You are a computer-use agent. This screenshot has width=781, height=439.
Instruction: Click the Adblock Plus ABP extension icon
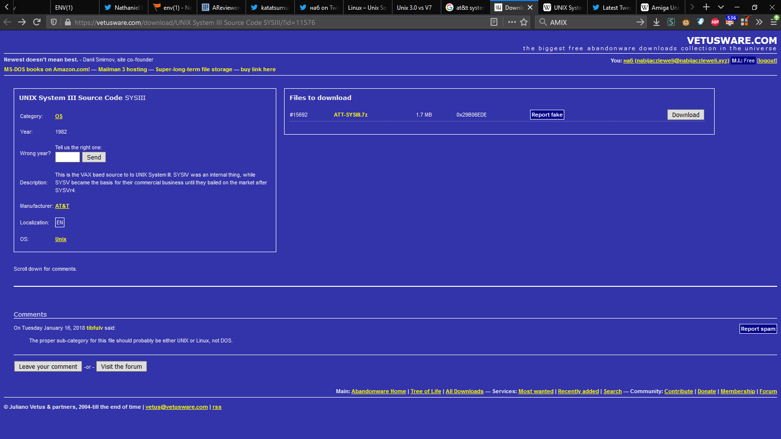pyautogui.click(x=715, y=22)
